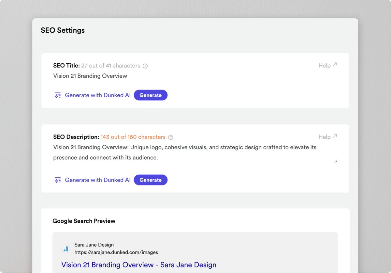This screenshot has width=391, height=273.
Task: Click the external arrow icon beside SEO Title Help
Action: (x=335, y=65)
